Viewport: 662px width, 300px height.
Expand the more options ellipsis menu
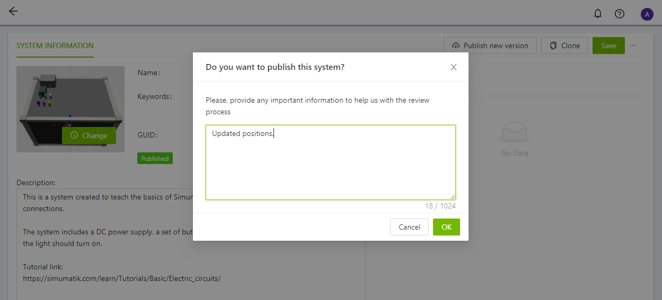pyautogui.click(x=633, y=46)
